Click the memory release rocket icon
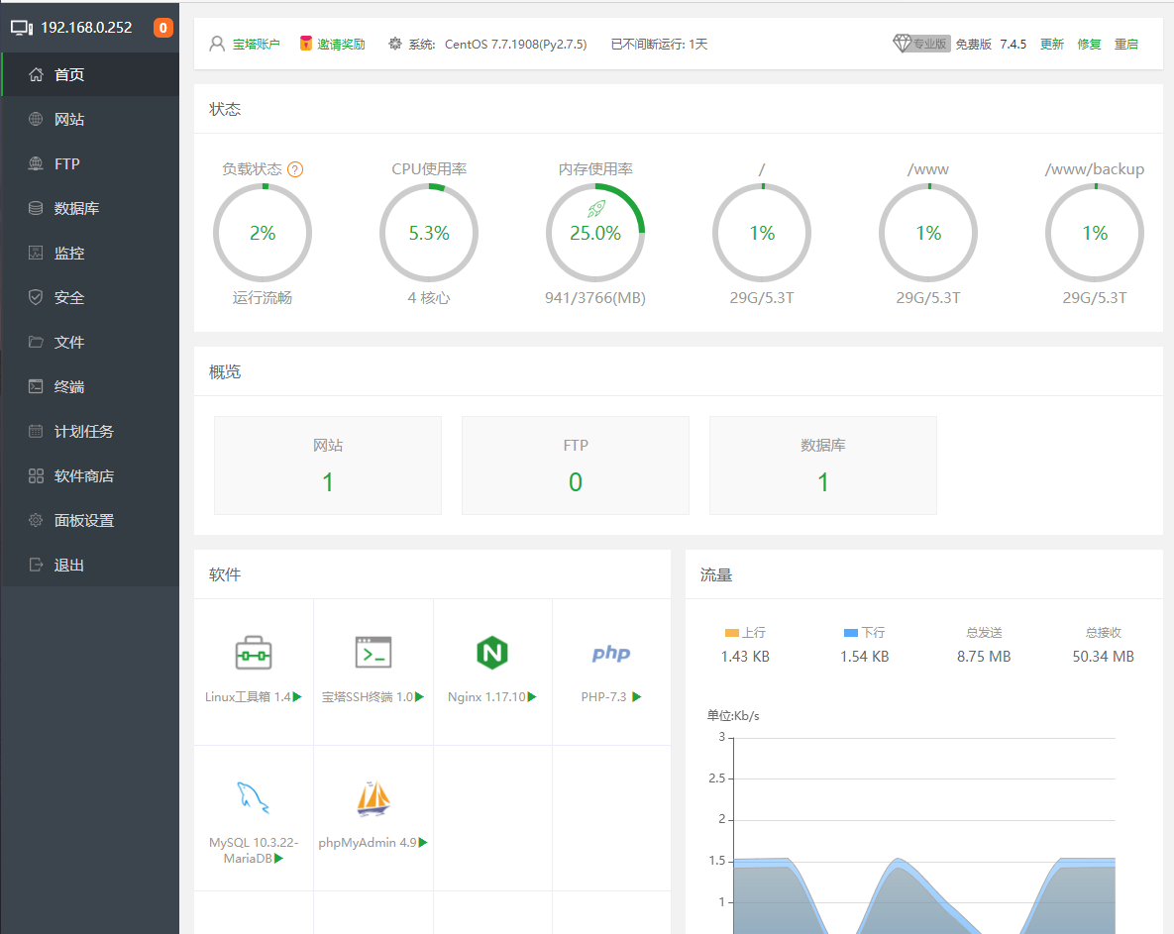The width and height of the screenshot is (1174, 934). click(x=595, y=208)
